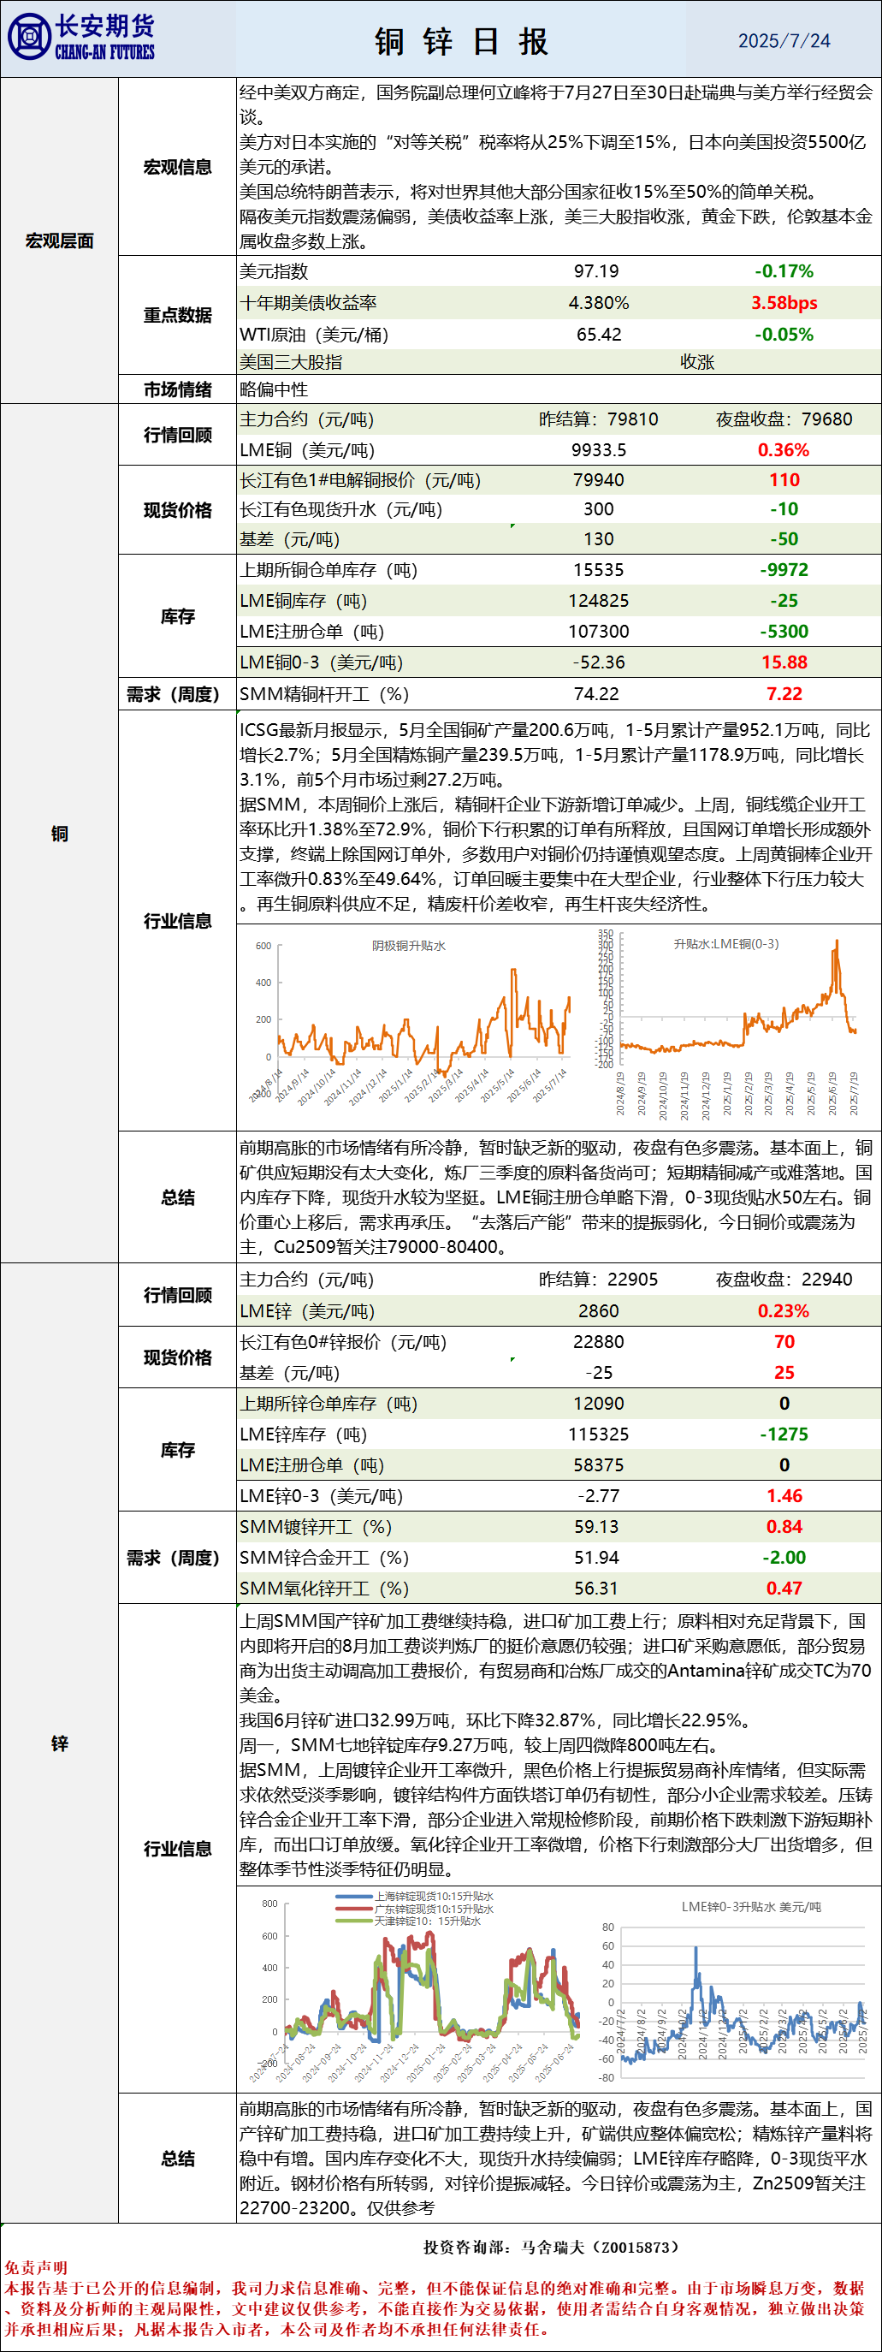Click the LME锌库存 value 115325
Viewport: 882px width, 2352px height.
(x=599, y=1434)
